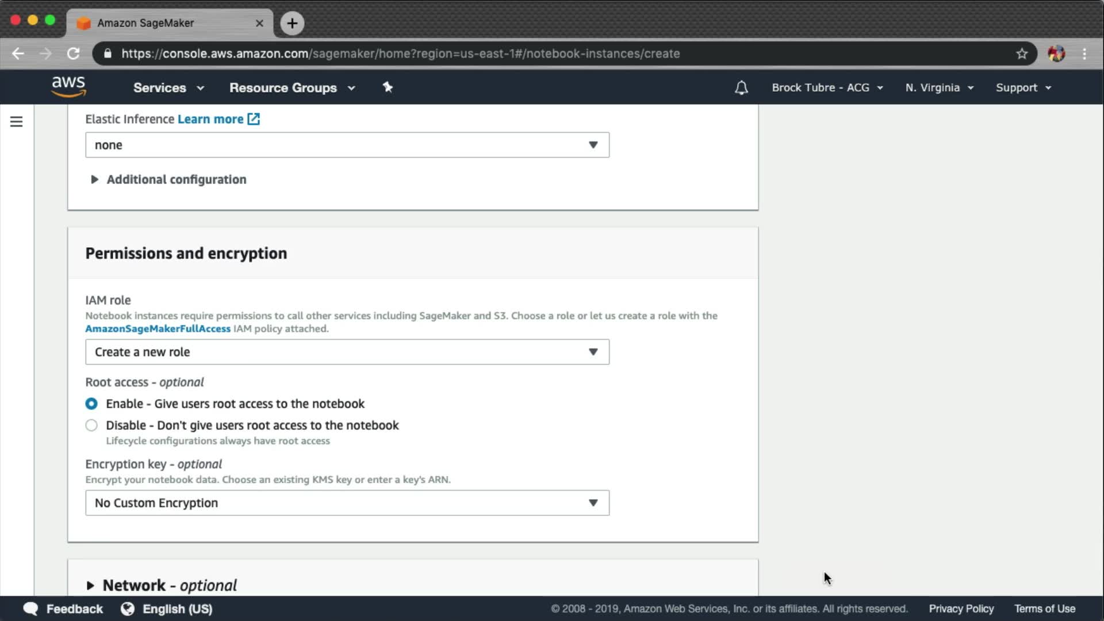This screenshot has height=621, width=1104.
Task: Open the notifications bell
Action: [x=741, y=87]
